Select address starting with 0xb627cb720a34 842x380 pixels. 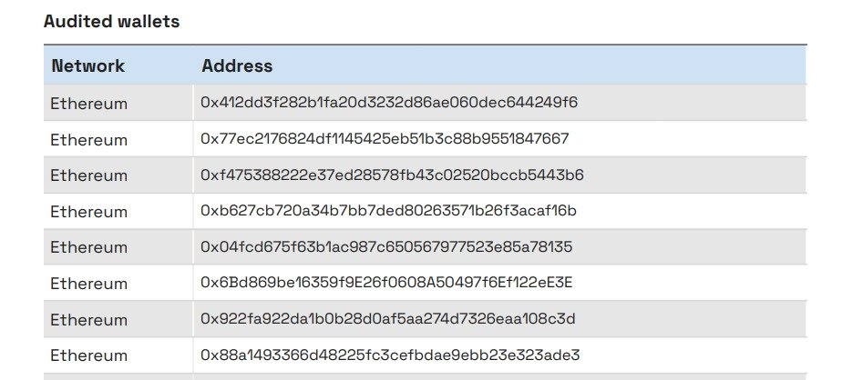click(x=388, y=211)
